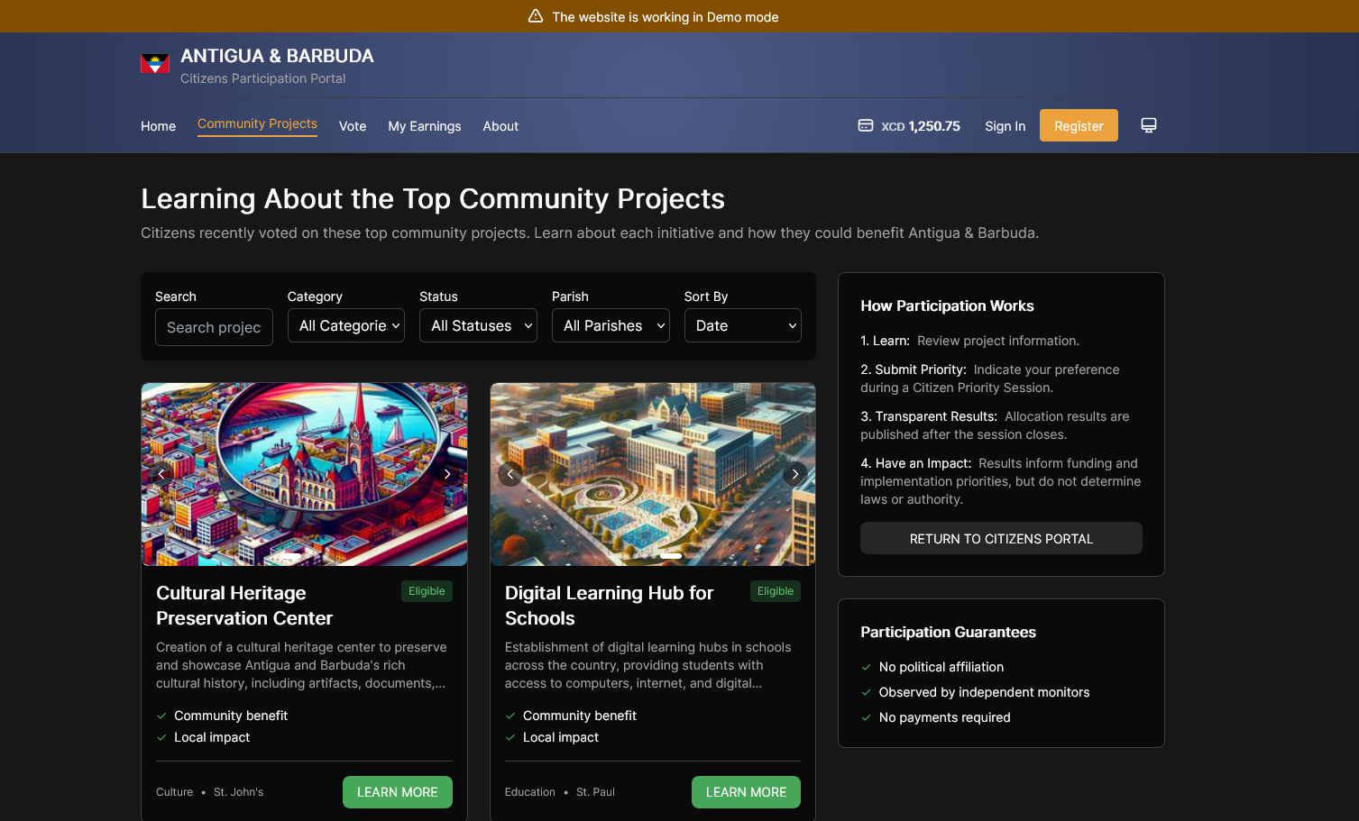Toggle the display theme monitor icon

(1148, 125)
